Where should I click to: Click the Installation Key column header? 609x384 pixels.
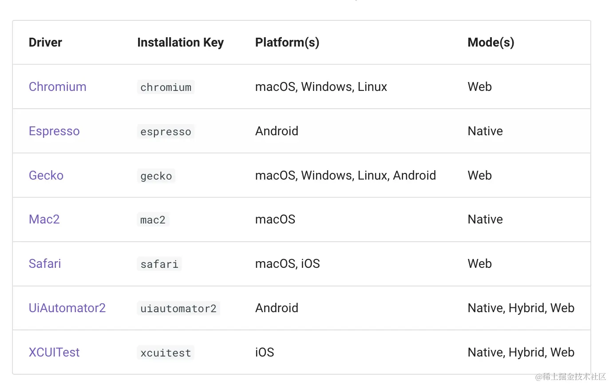[x=180, y=43]
